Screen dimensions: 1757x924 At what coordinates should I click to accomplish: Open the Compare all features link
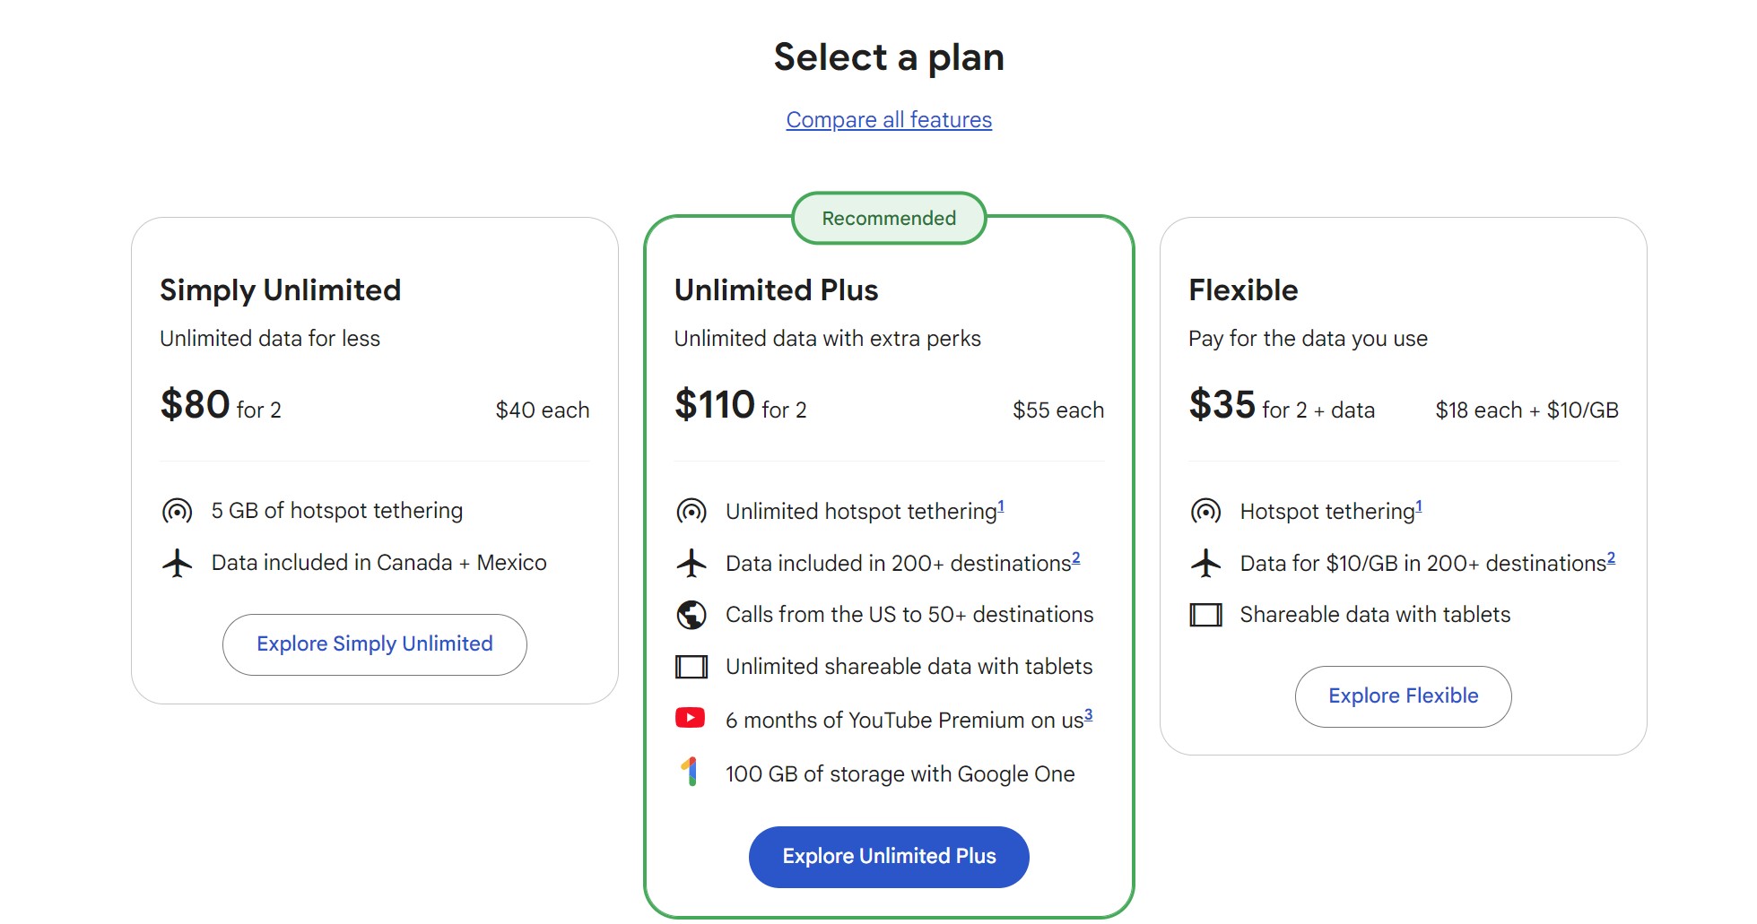[889, 120]
